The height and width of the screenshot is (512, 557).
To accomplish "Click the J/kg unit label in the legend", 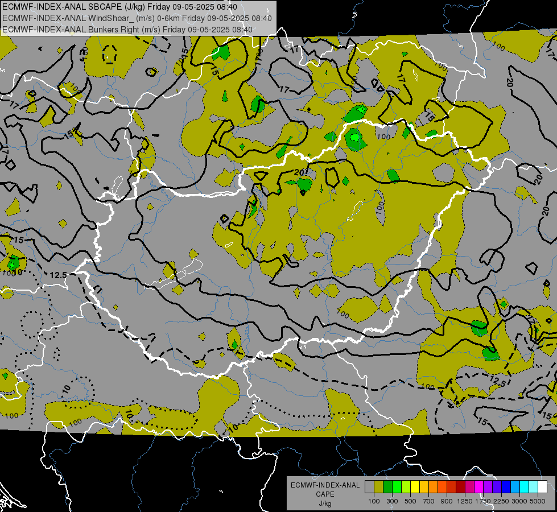I will pyautogui.click(x=325, y=503).
